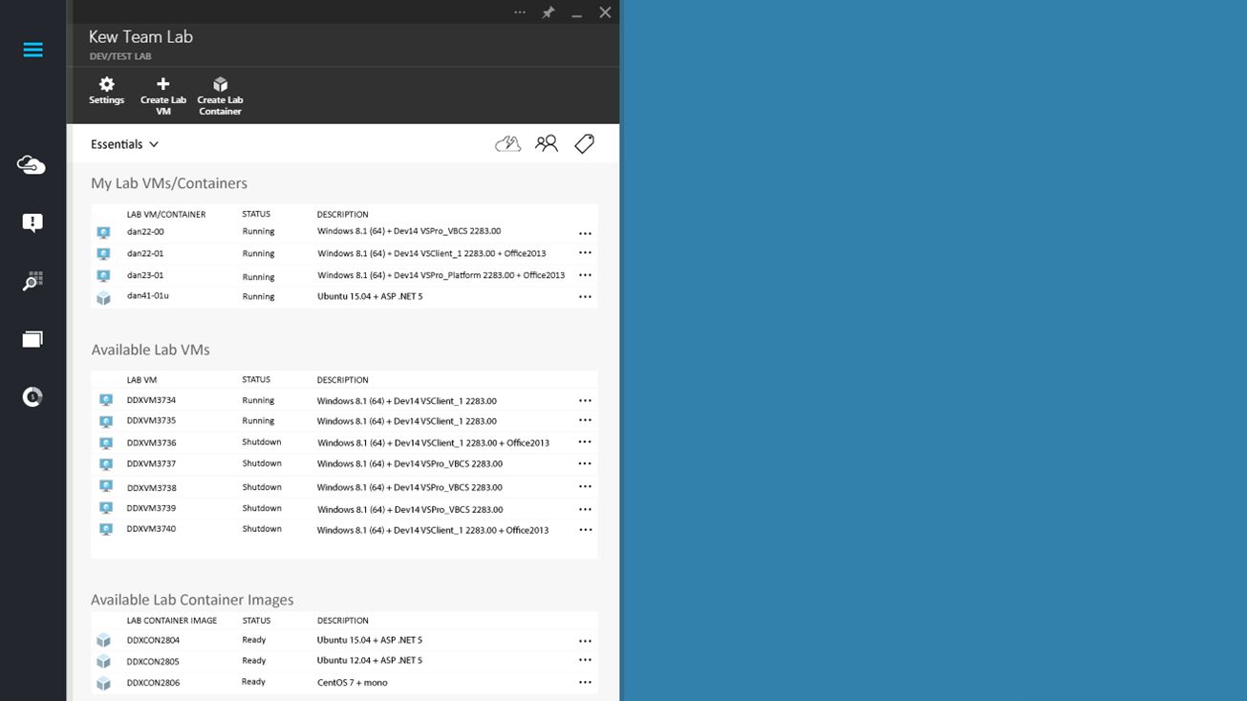Open context menu for dan22-00

pyautogui.click(x=585, y=233)
